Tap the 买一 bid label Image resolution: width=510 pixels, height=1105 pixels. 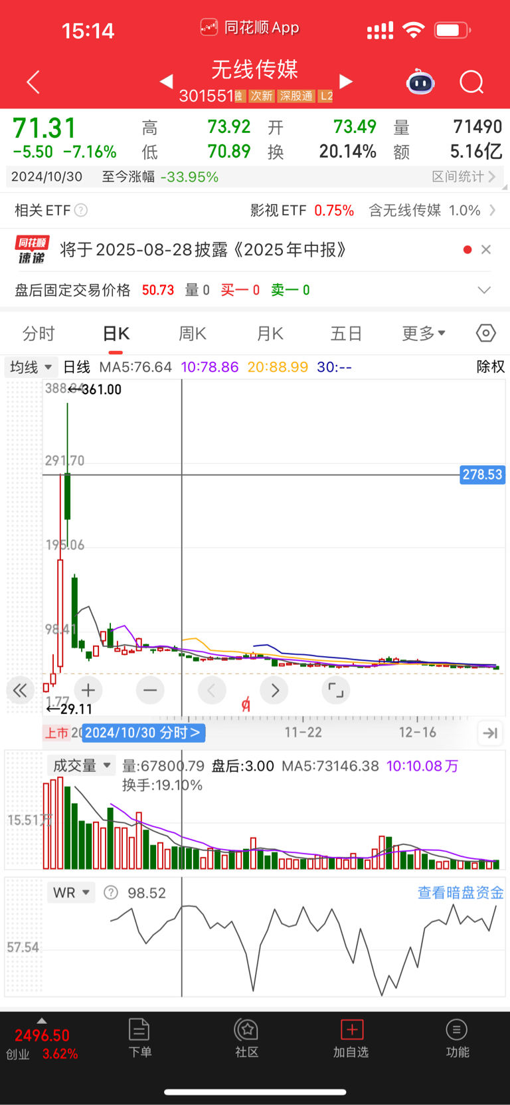(235, 290)
